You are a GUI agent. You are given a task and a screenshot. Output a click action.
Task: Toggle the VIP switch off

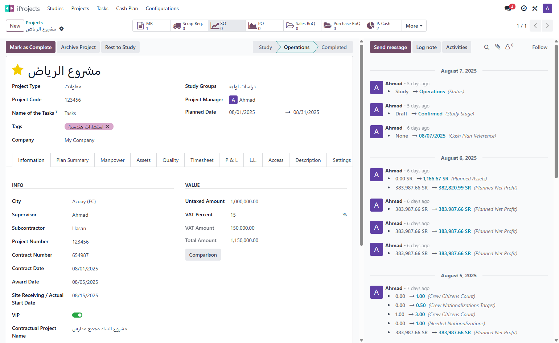pyautogui.click(x=77, y=315)
